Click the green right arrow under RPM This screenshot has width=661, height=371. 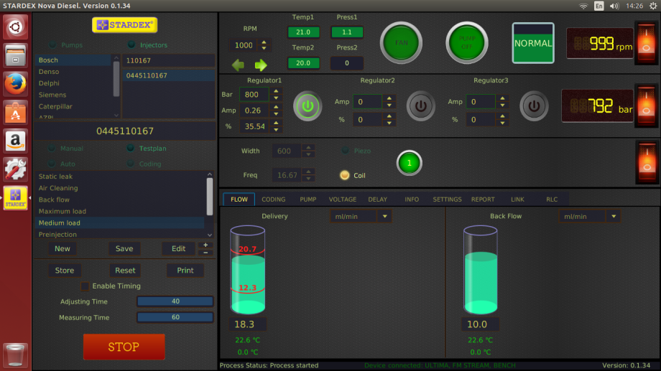coord(261,65)
